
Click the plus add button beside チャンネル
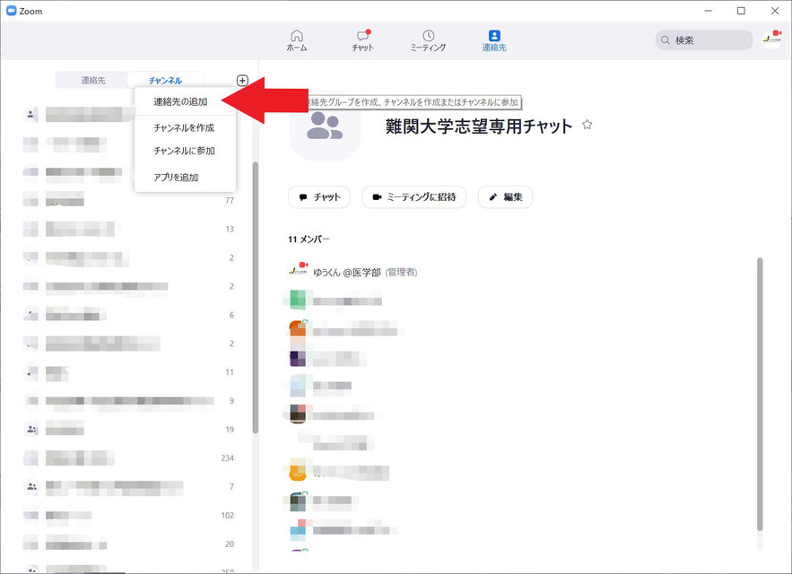(242, 81)
